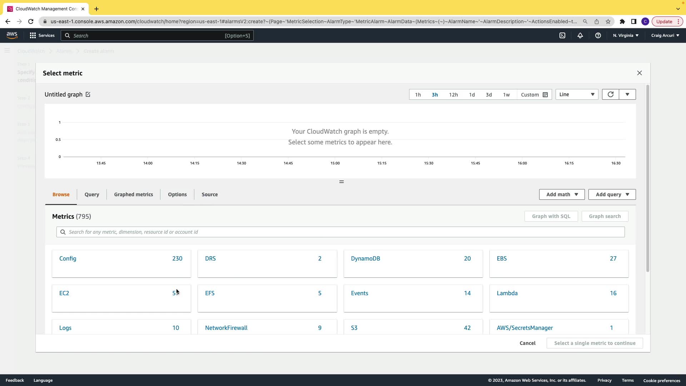Open the Services grid menu

pos(42,35)
